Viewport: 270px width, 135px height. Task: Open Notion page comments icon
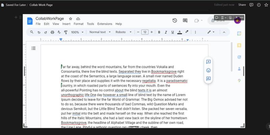pos(251,5)
